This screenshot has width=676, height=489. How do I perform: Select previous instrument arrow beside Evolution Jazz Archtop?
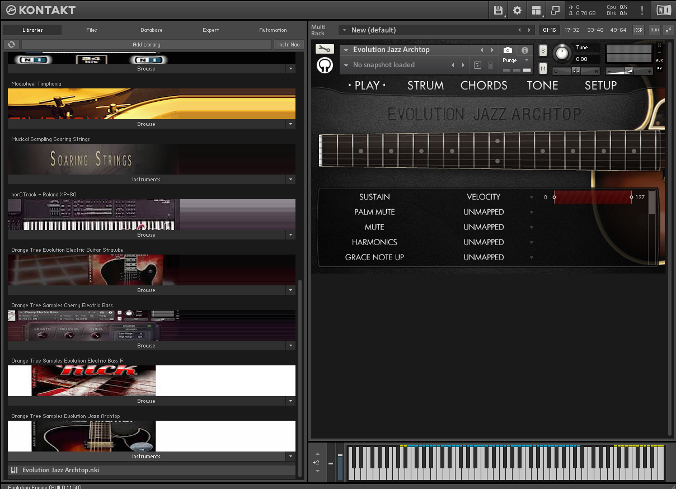tap(482, 50)
